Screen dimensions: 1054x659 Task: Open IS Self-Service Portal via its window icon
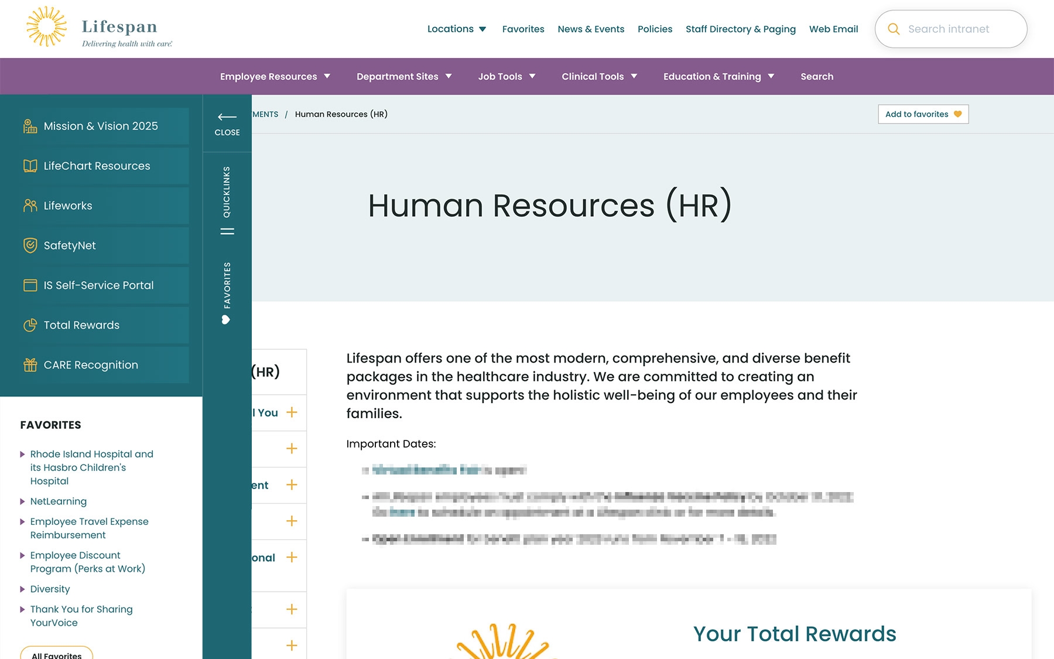(30, 285)
